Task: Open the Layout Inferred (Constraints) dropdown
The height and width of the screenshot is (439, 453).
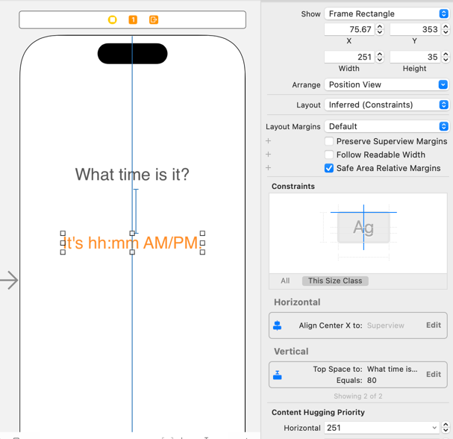Action: (x=387, y=105)
